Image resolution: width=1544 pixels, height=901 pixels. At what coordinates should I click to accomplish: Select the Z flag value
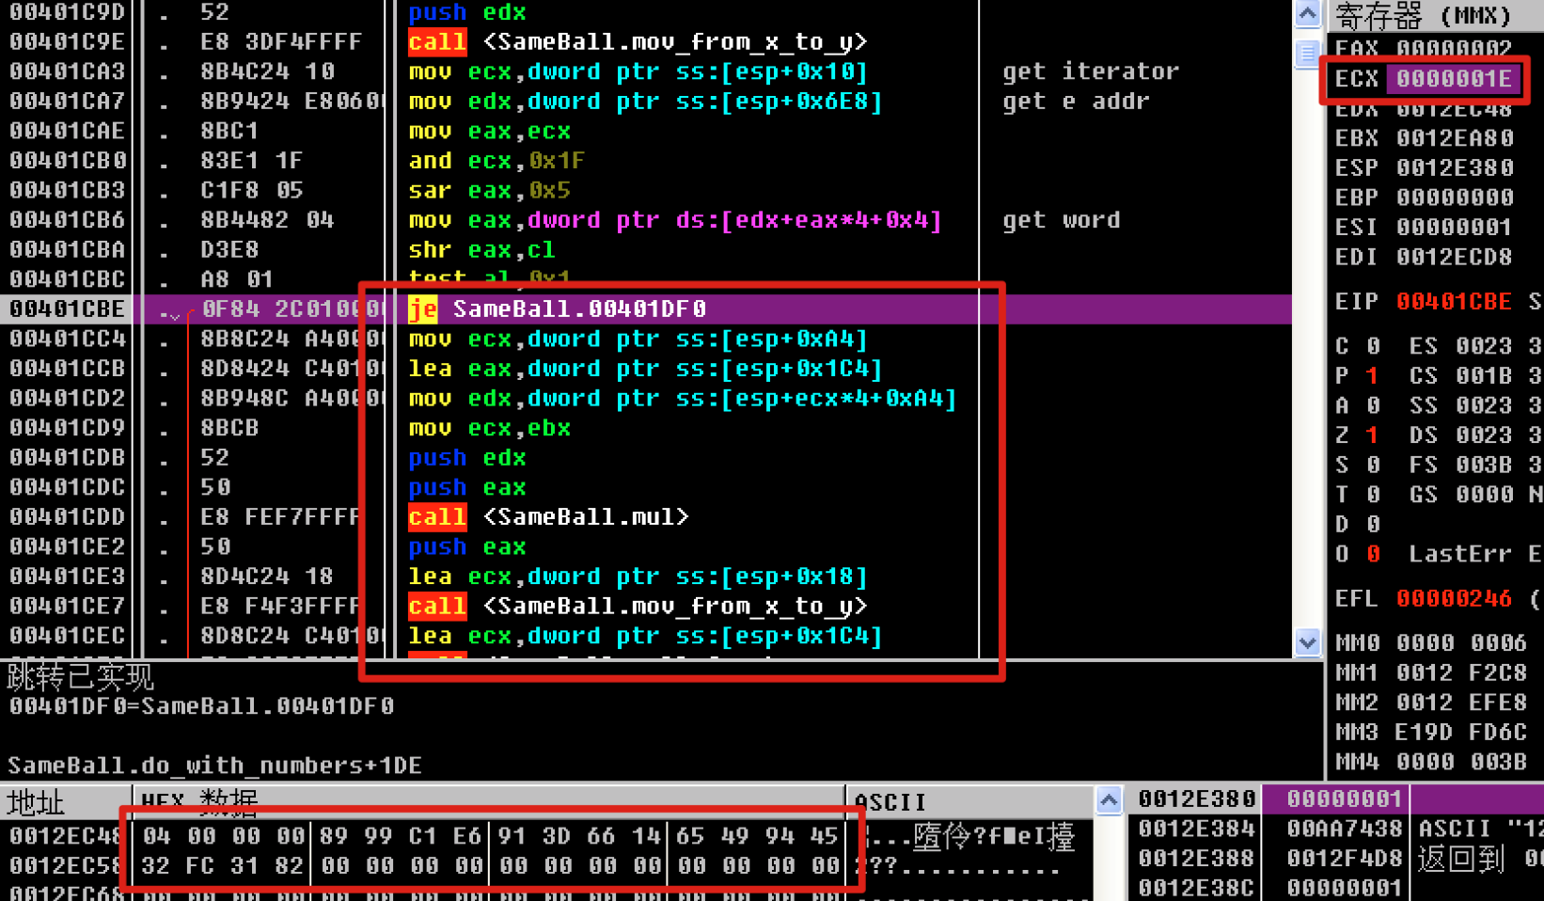(x=1372, y=435)
